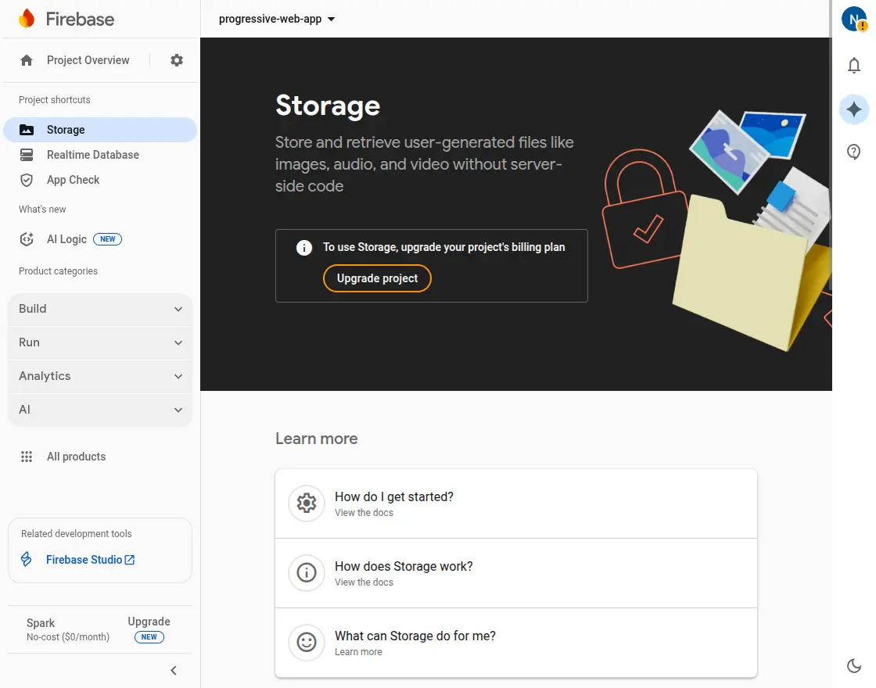Click gear icon beside How do I get started

[x=306, y=503]
